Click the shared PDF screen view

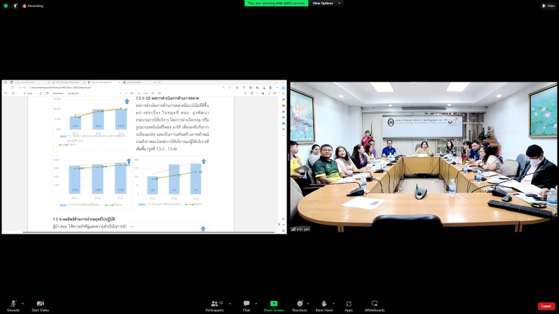point(143,157)
